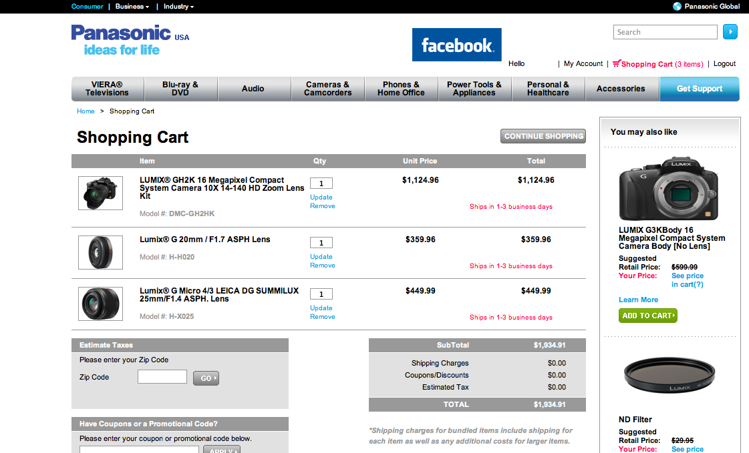Click Update for the LUMIX GH2K camera
The image size is (749, 453).
click(x=321, y=197)
